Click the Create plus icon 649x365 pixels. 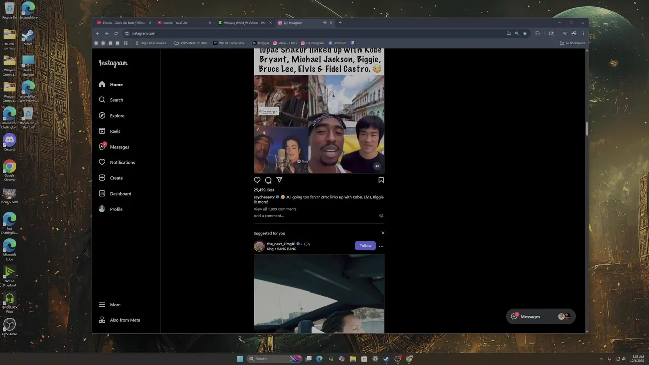pos(102,178)
